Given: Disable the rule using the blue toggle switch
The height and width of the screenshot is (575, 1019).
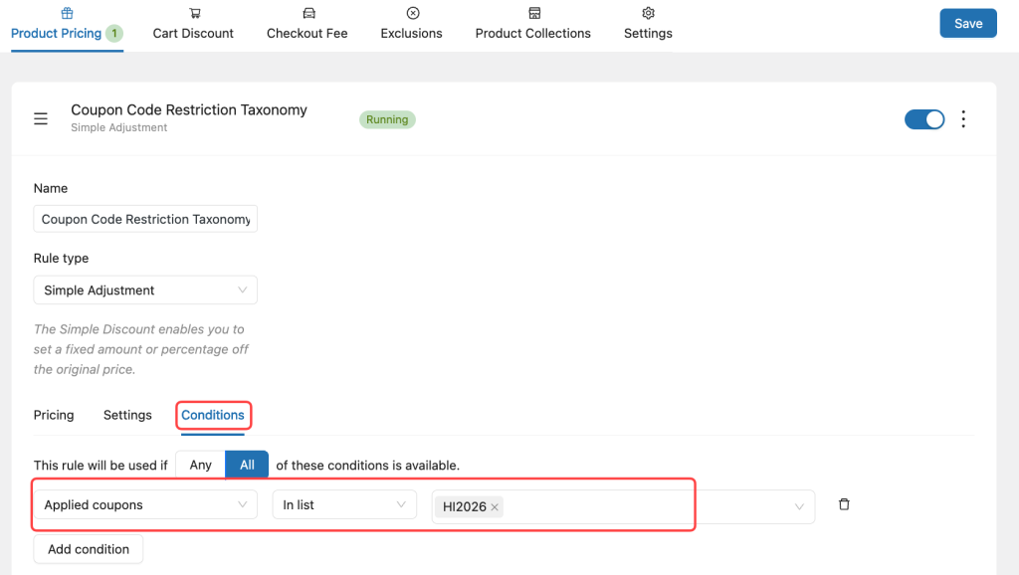Looking at the screenshot, I should tap(924, 118).
